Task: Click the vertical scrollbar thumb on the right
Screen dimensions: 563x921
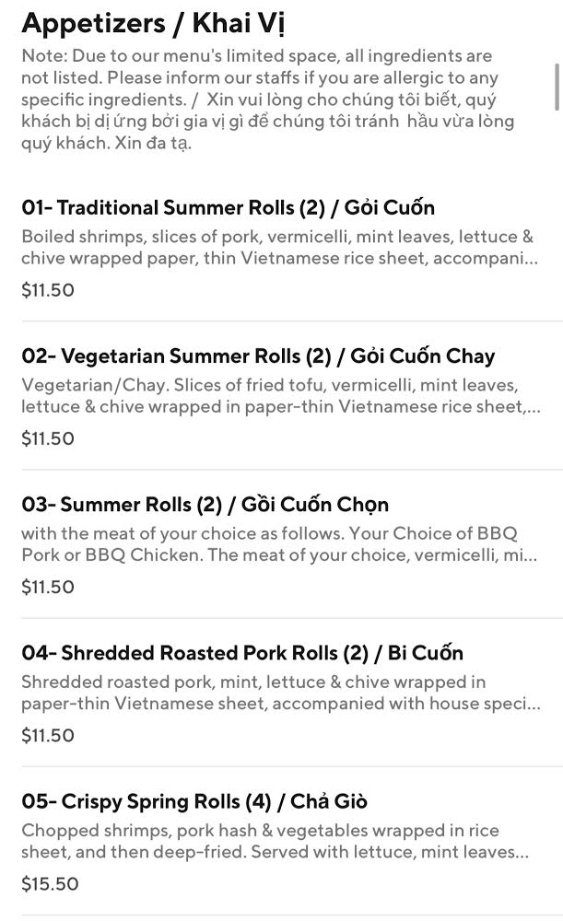Action: coord(557,86)
